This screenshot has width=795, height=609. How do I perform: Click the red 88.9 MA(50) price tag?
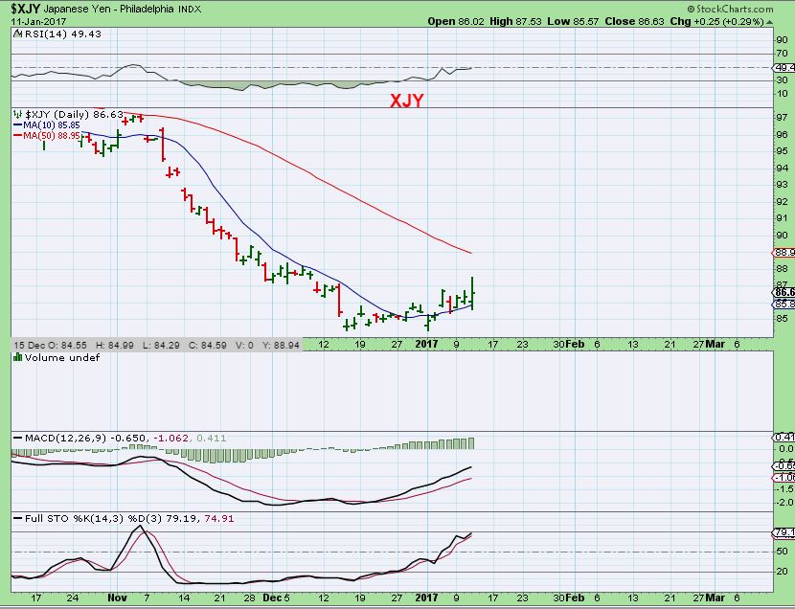(783, 253)
